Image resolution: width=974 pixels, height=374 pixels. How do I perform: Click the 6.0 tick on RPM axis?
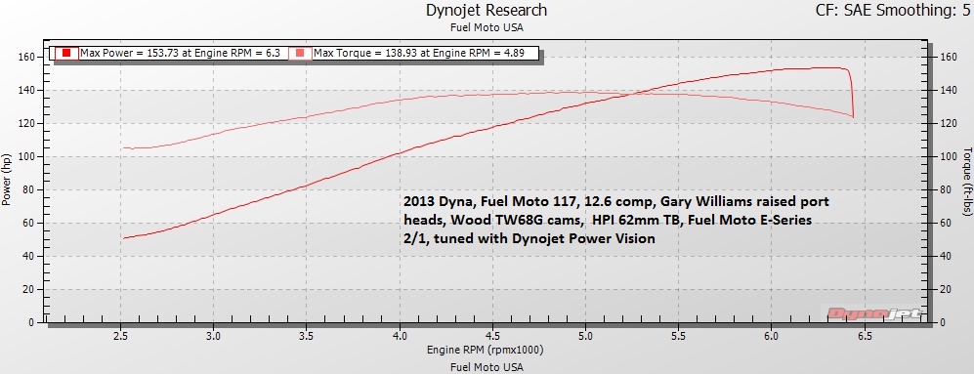pos(771,336)
